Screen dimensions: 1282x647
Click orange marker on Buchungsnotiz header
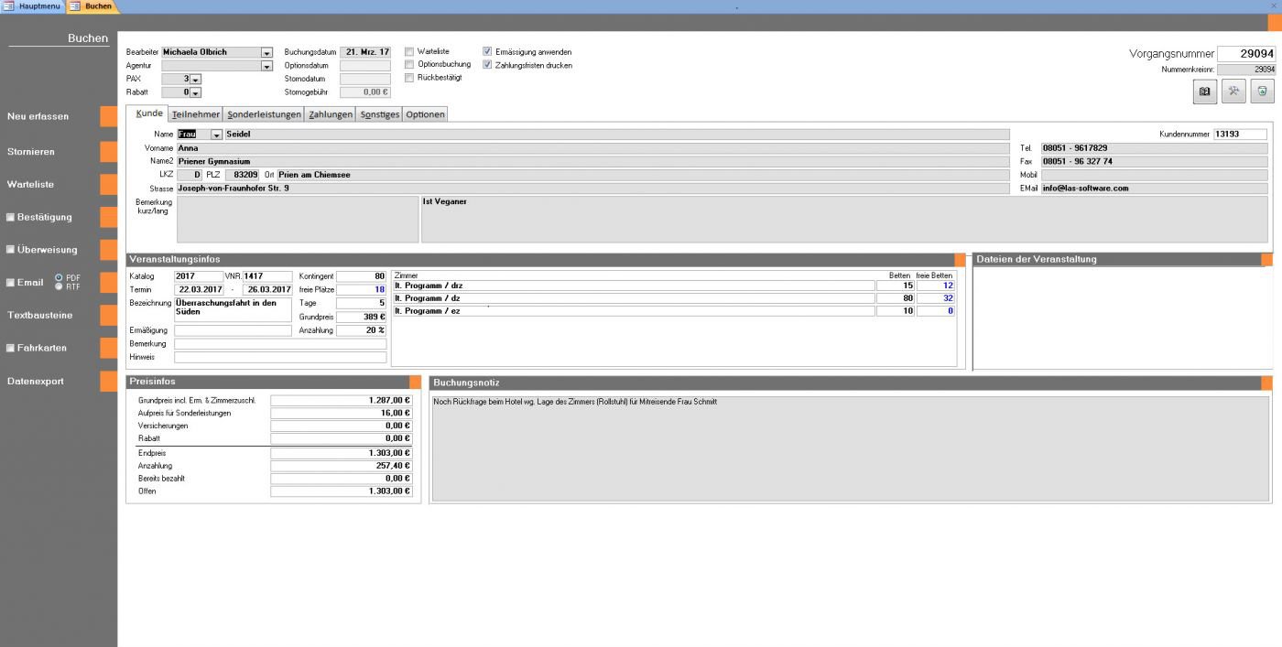click(x=1266, y=383)
